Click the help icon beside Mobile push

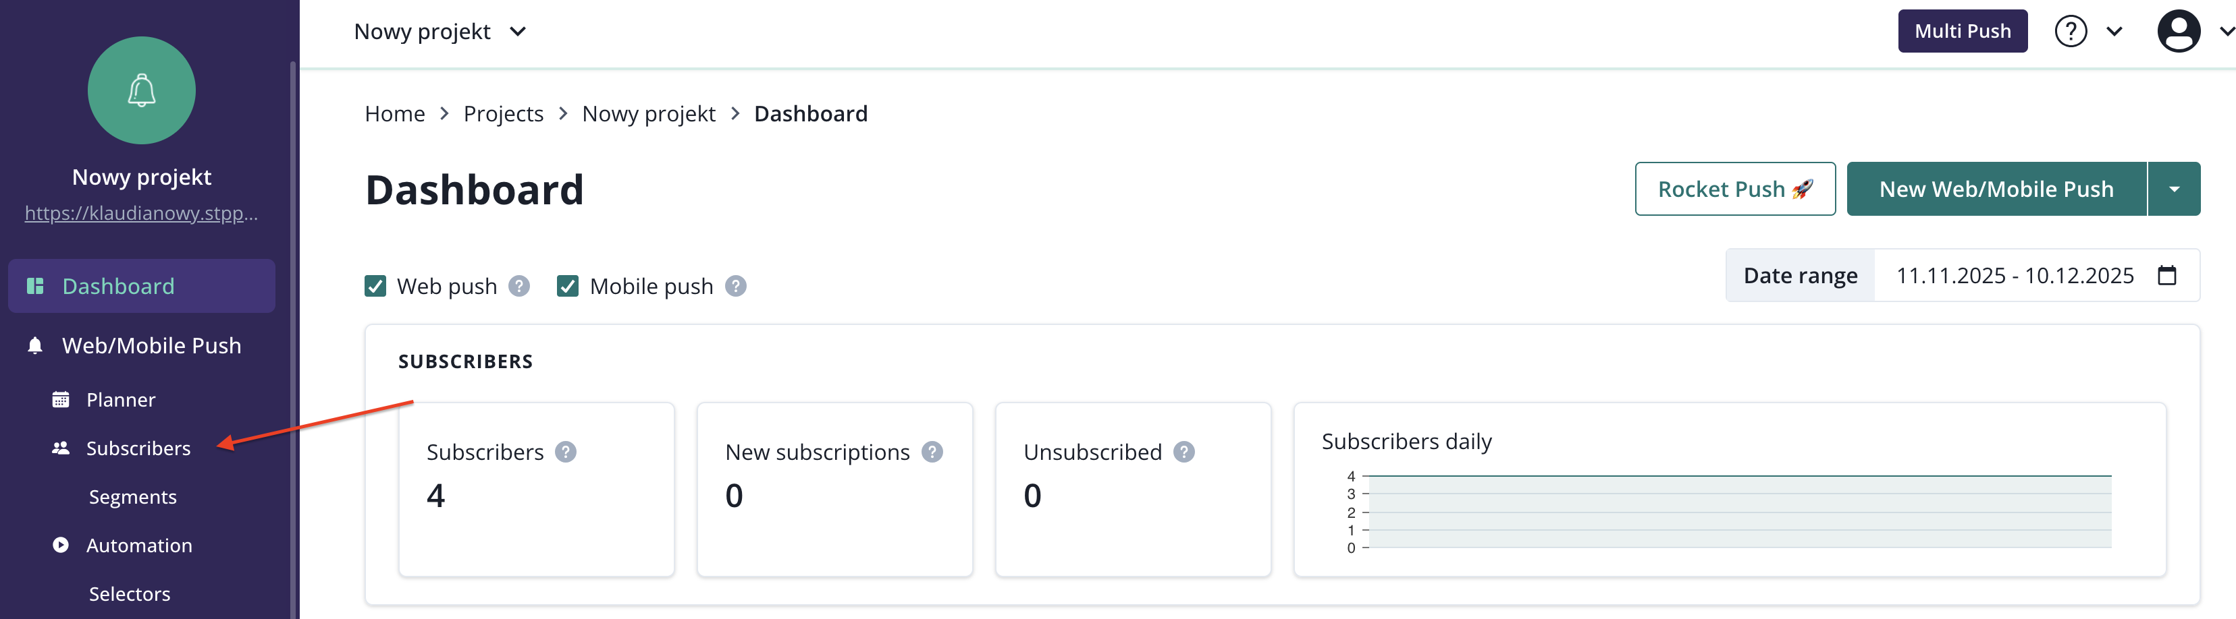pyautogui.click(x=735, y=286)
